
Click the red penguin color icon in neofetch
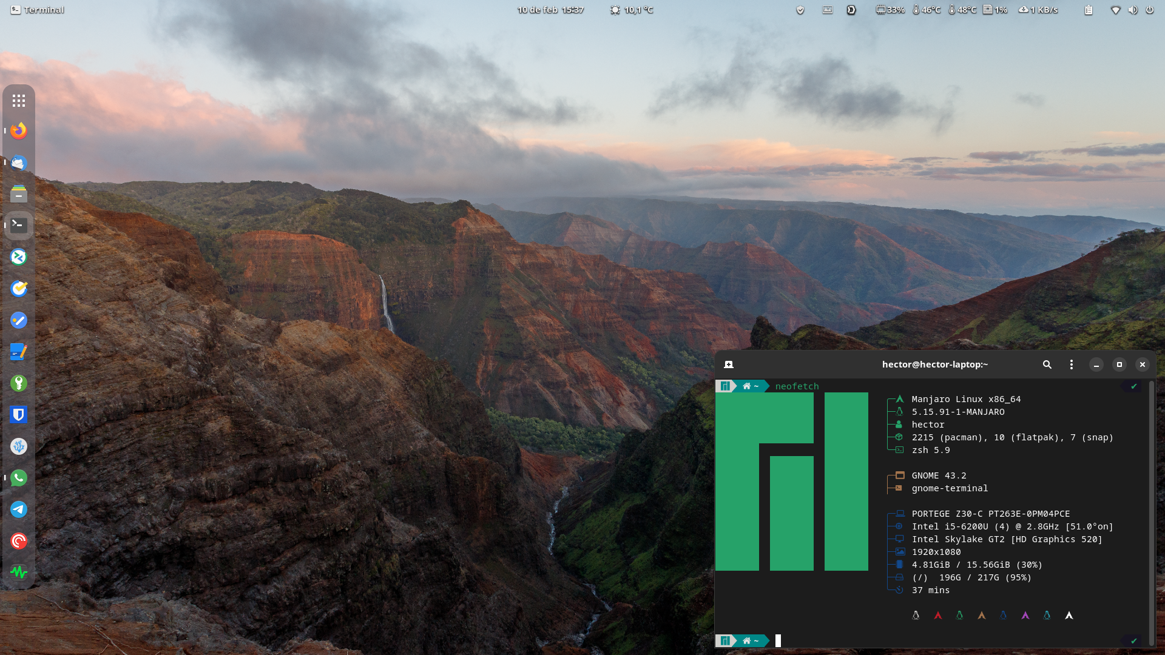pos(938,616)
